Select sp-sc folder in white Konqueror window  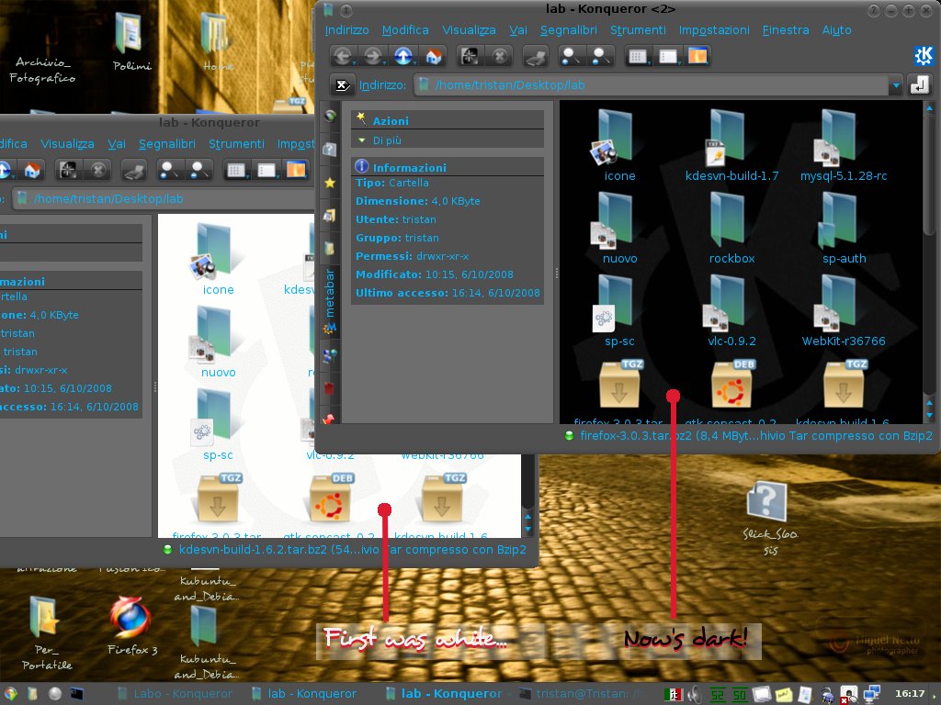215,425
